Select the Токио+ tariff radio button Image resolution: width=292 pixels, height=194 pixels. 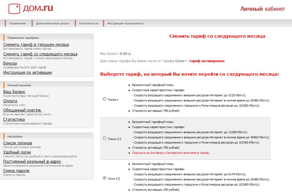(x=105, y=99)
